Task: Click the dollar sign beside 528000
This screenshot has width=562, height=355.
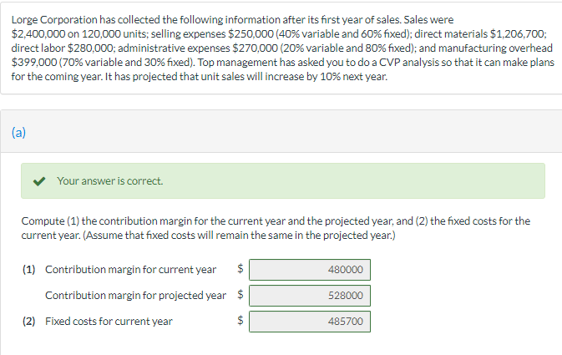Action: pyautogui.click(x=240, y=294)
